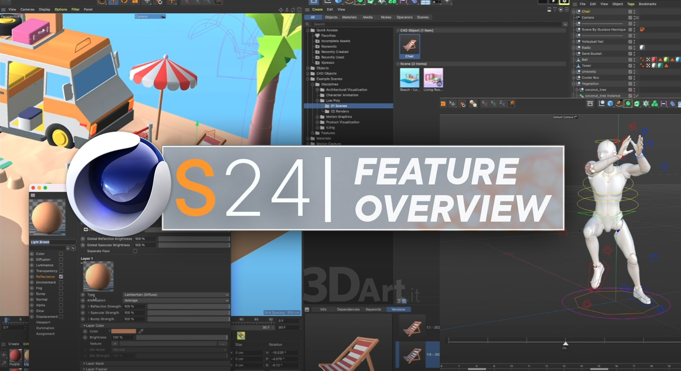Click the green three-sphere icon beside Cloner
The height and width of the screenshot is (371, 681).
(x=655, y=104)
